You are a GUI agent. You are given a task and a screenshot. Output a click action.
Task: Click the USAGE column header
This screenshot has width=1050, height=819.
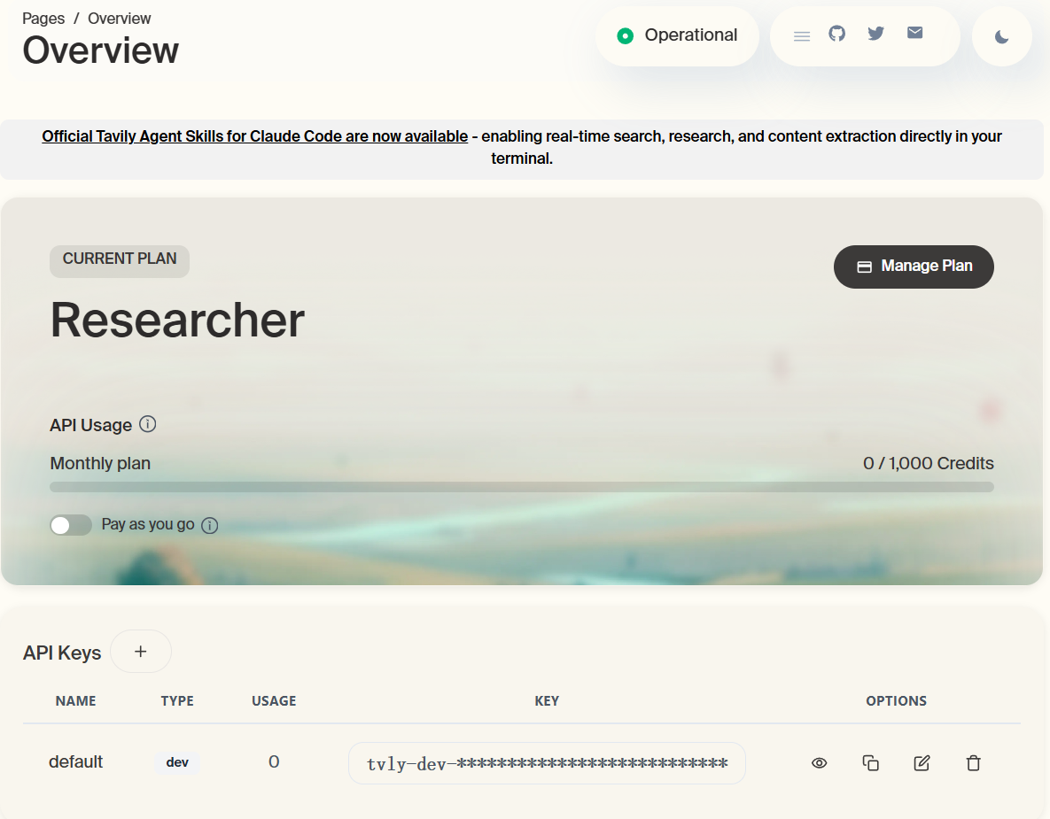point(274,700)
